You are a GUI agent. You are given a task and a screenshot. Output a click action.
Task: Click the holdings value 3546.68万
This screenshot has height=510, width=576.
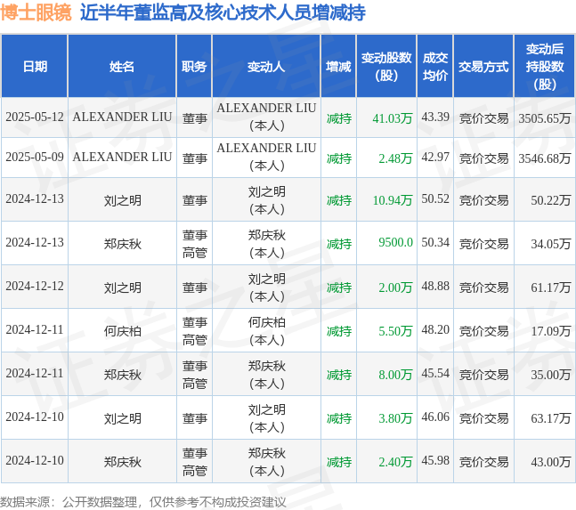(545, 158)
